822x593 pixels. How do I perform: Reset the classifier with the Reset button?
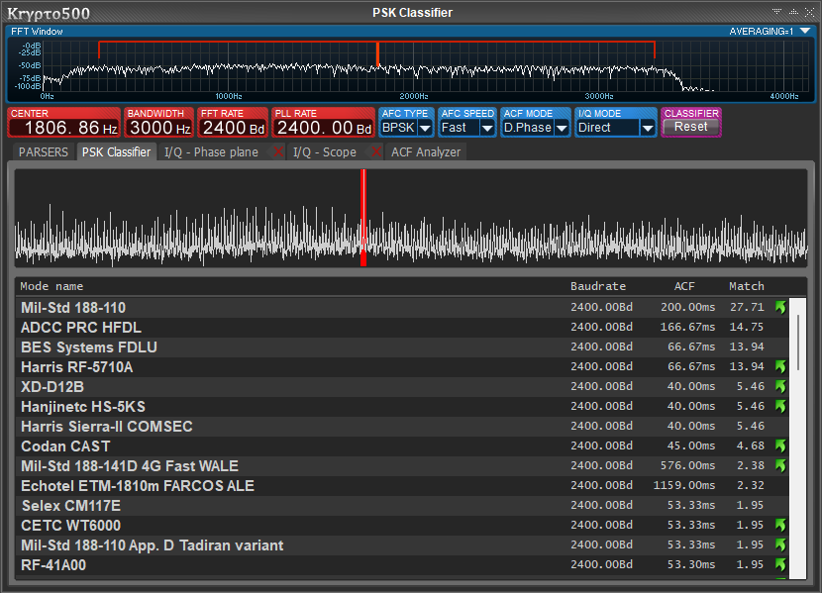click(691, 127)
